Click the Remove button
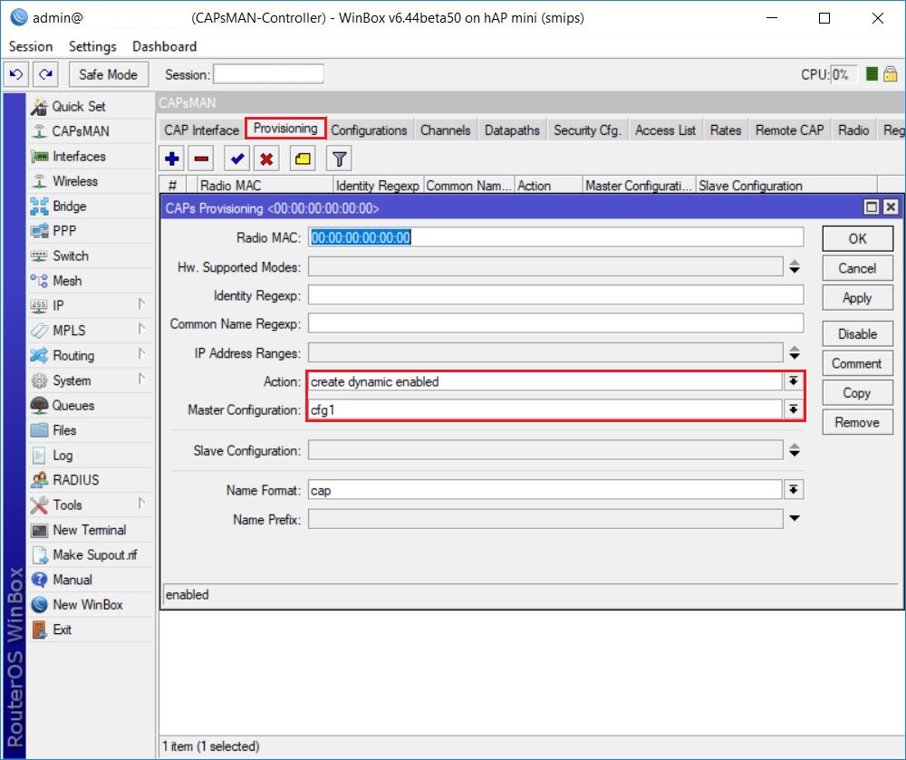The height and width of the screenshot is (760, 906). (857, 422)
